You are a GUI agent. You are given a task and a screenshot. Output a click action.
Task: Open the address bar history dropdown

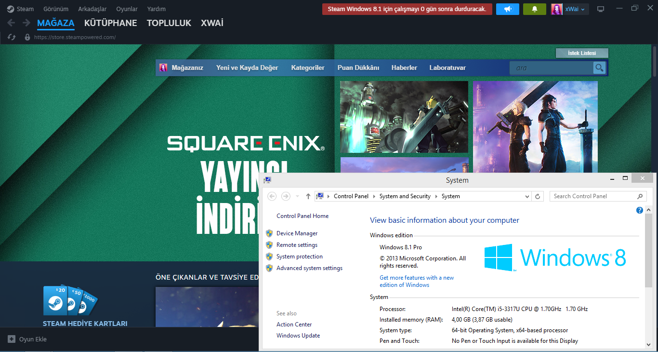pos(527,196)
